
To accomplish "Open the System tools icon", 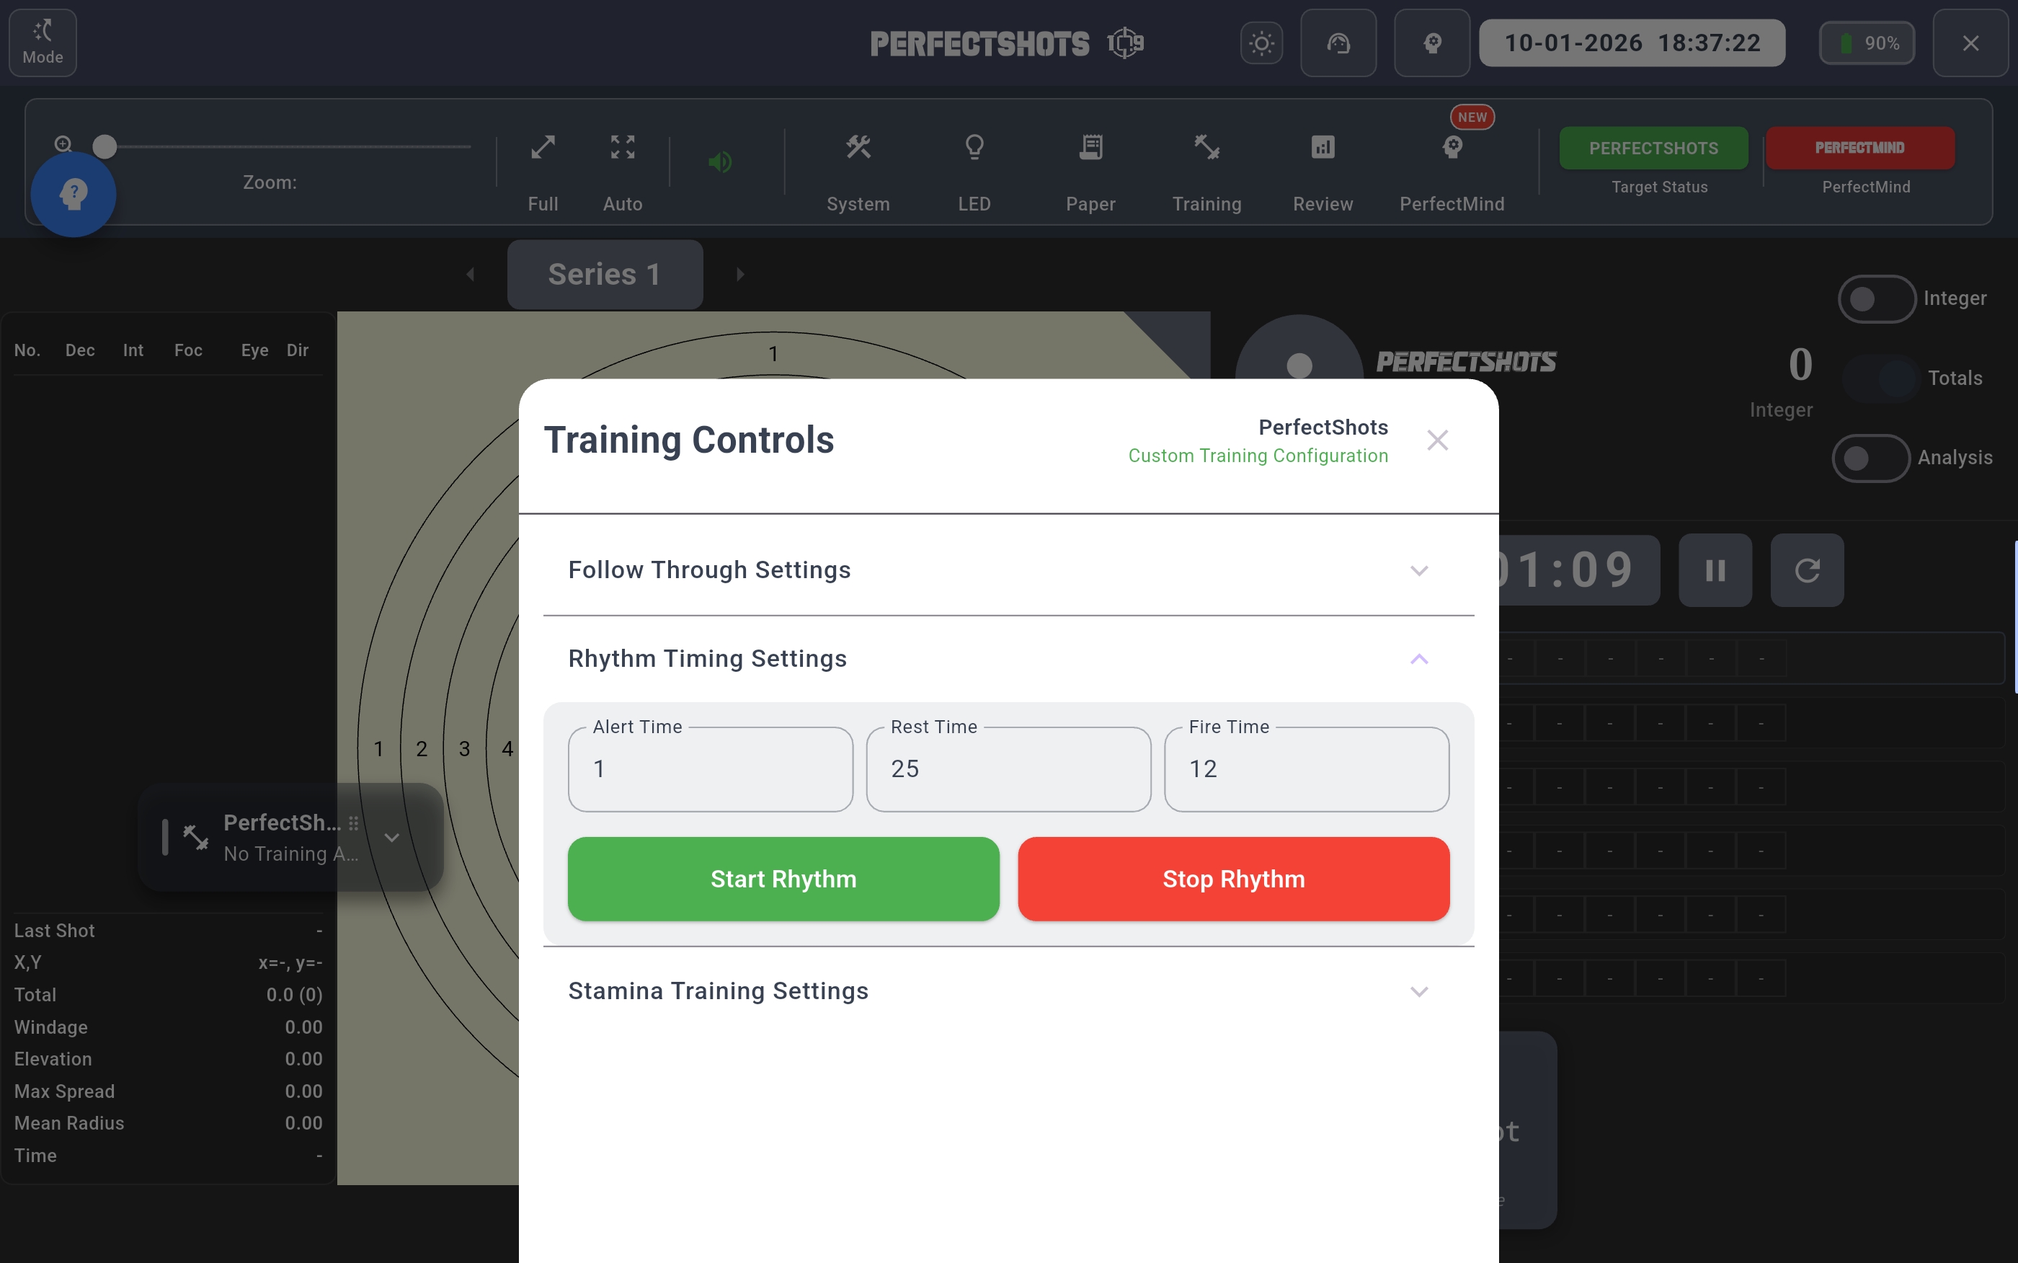I will click(x=858, y=148).
